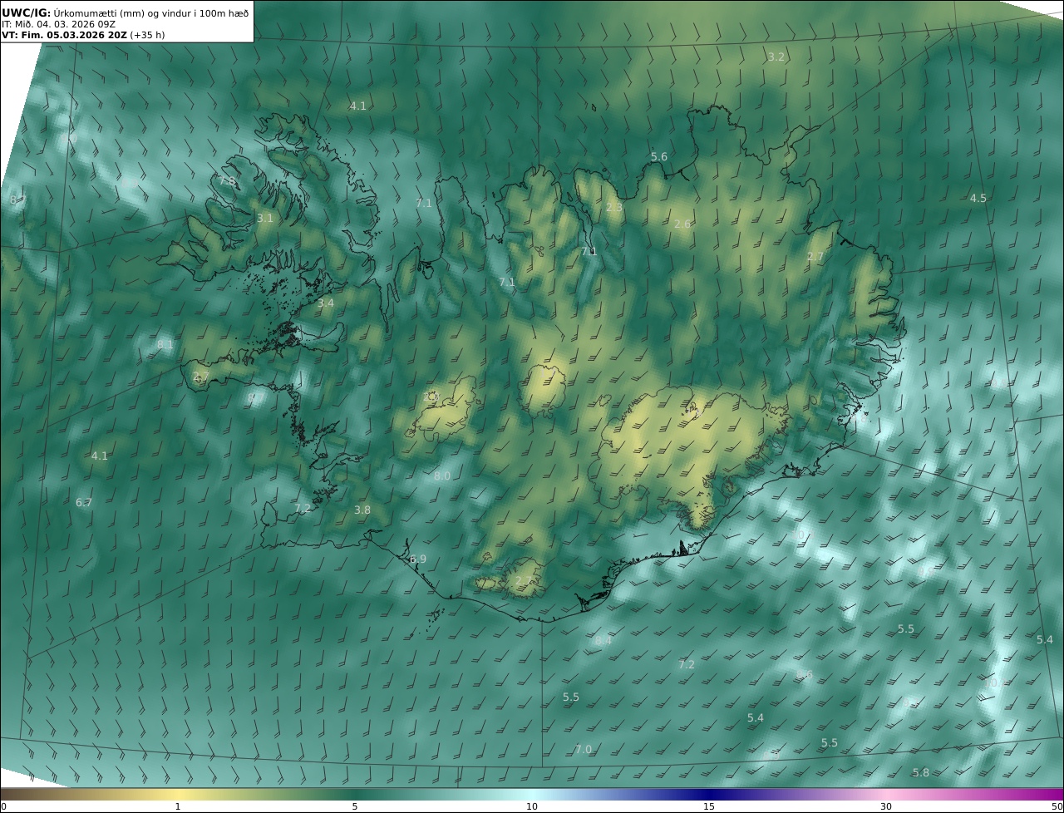The width and height of the screenshot is (1064, 813).
Task: Click the 3.2 value label on the map
Action: 776,57
